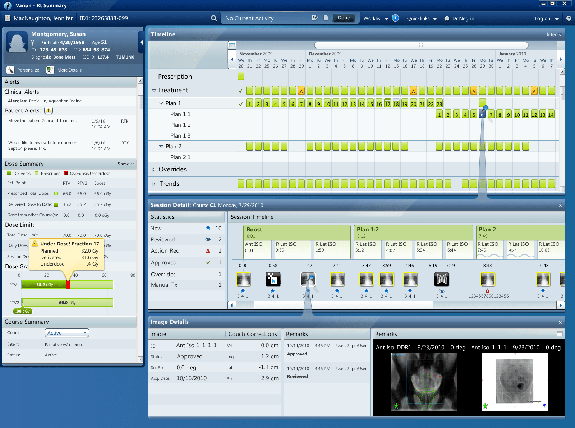The height and width of the screenshot is (428, 575).
Task: Select the image thumbnail at 1:42
Action: tap(308, 279)
